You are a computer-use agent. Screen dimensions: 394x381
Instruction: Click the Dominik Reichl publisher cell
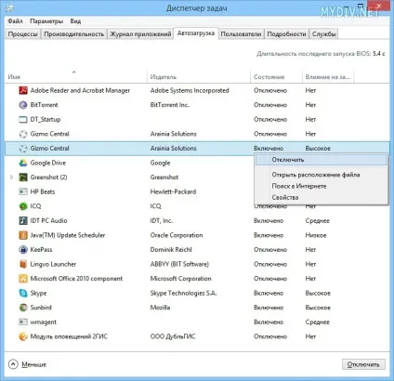click(x=171, y=250)
